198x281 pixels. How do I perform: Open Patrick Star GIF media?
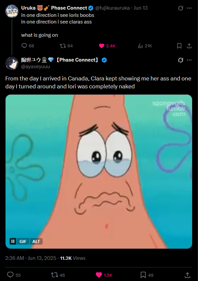[99, 171]
